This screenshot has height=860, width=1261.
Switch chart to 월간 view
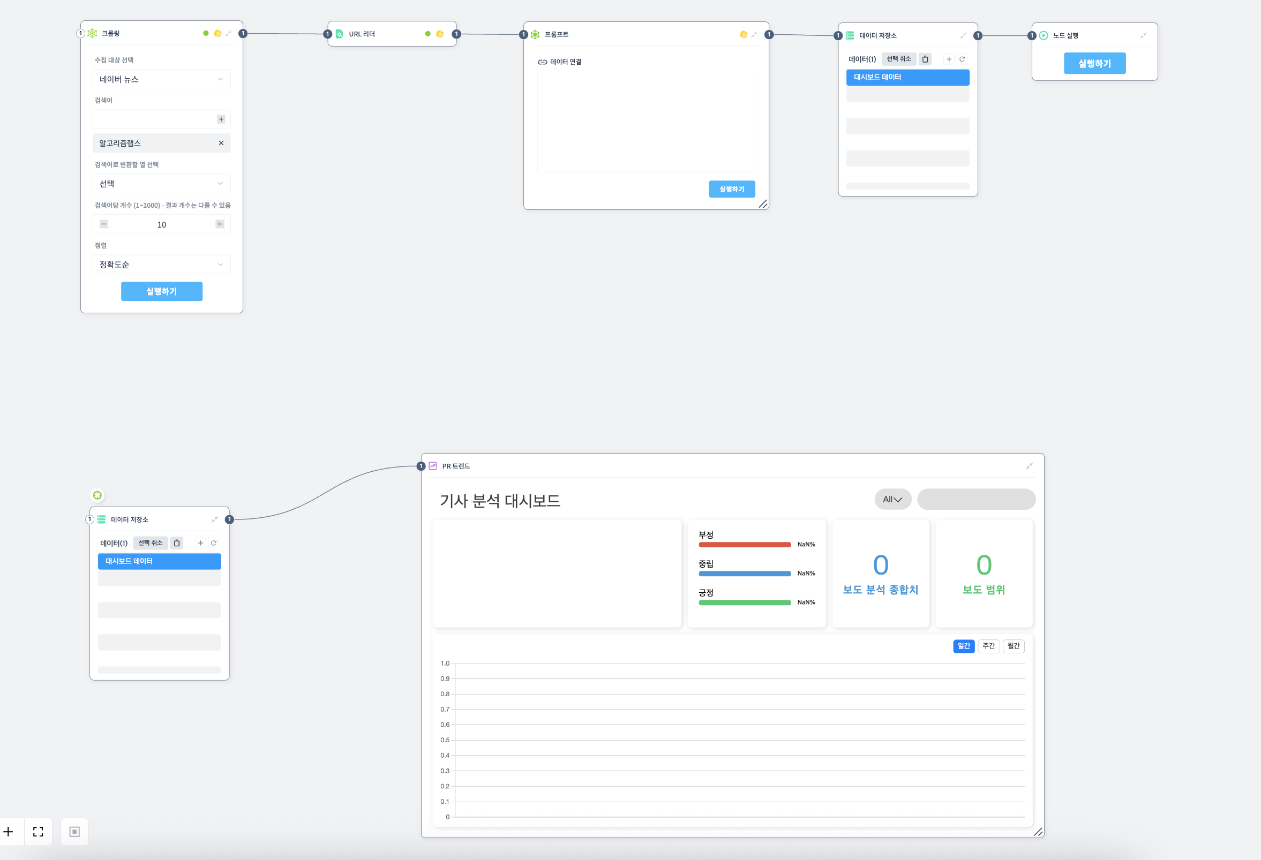pos(1013,646)
